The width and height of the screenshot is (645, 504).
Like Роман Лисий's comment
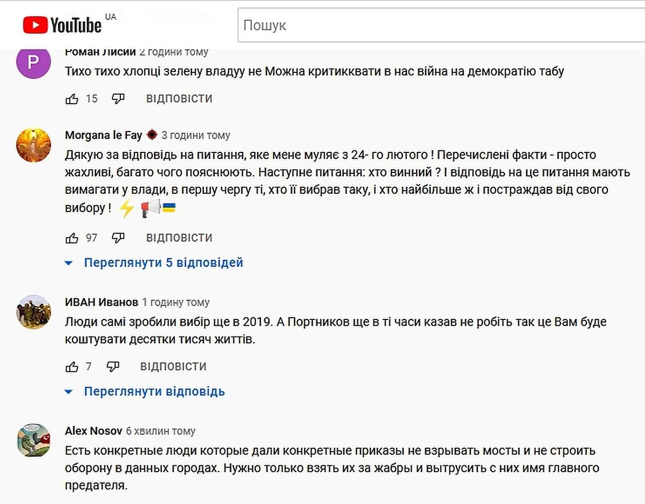[72, 99]
